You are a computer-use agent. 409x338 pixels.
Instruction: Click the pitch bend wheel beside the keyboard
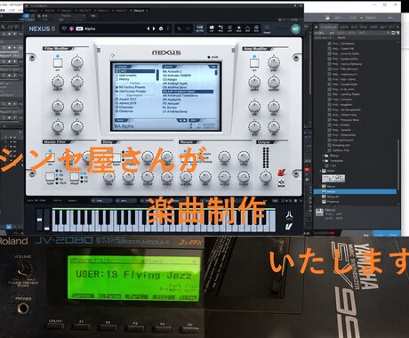[39, 220]
